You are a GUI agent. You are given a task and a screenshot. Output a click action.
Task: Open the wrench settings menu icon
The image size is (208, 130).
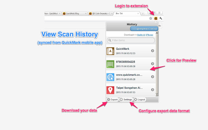coord(161,18)
